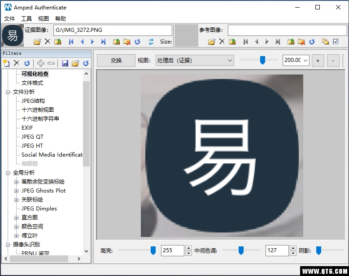Select JPEG Dimples in filter tree
Viewport: 349px width, 276px height.
click(39, 209)
